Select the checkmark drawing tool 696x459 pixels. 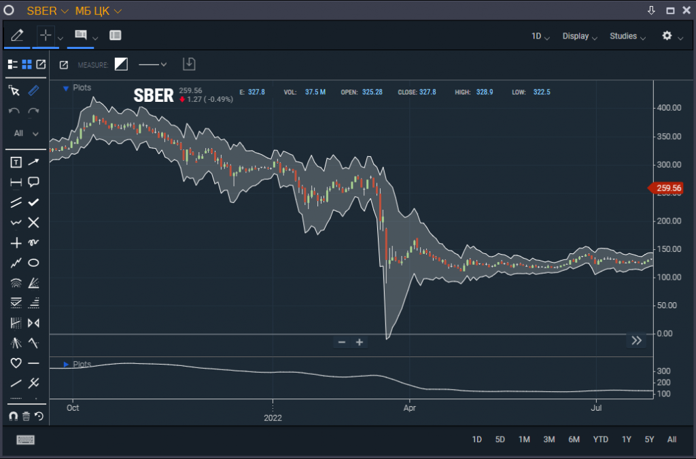tap(33, 202)
